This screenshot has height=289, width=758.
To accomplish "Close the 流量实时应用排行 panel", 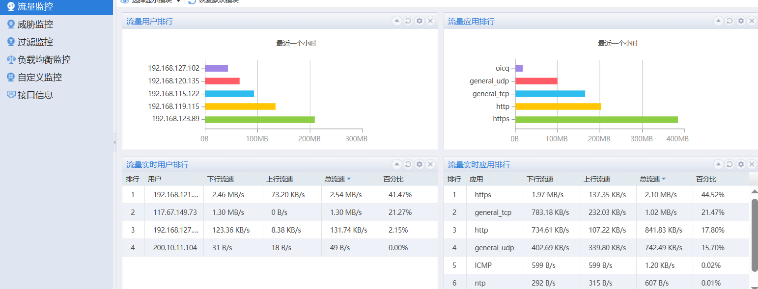I will (752, 164).
